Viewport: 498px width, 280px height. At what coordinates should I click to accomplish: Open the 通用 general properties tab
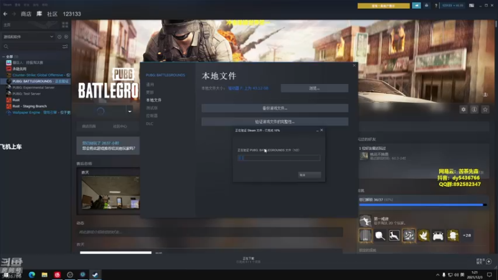pos(150,85)
